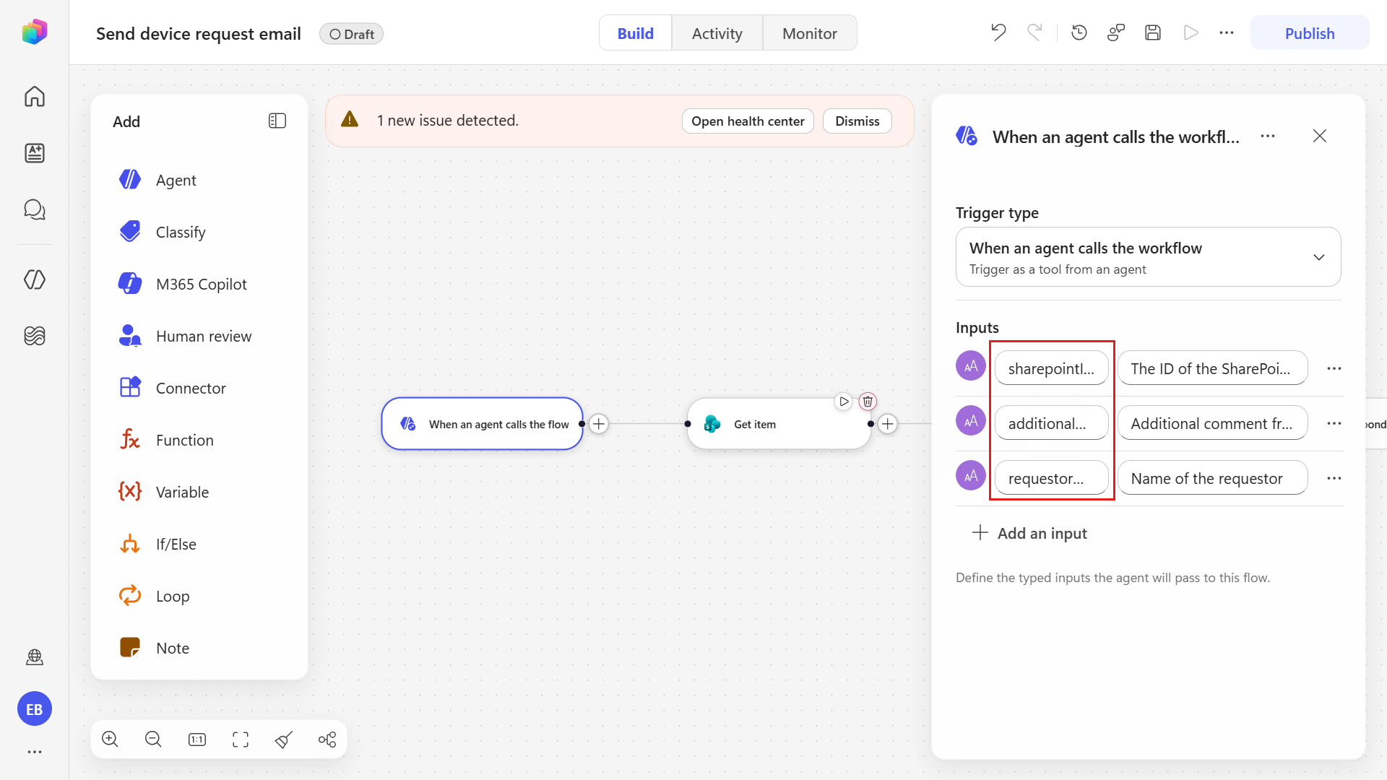1387x780 pixels.
Task: Zoom in on the canvas
Action: [110, 739]
